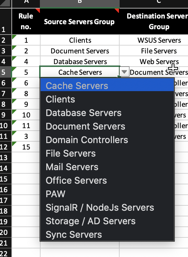Viewport: 188px width, 257px height.
Task: Open the dropdown arrow beside Cache Servers cell
Action: click(x=124, y=72)
